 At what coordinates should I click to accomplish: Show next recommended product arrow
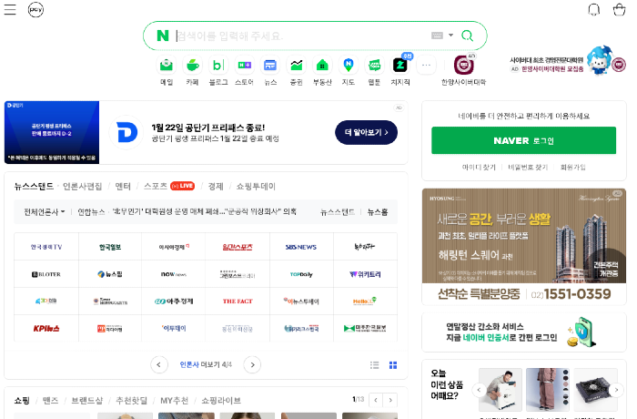[616, 390]
